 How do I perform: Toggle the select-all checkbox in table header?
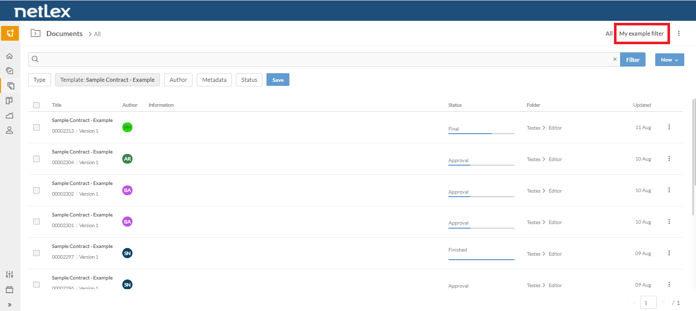[x=36, y=105]
